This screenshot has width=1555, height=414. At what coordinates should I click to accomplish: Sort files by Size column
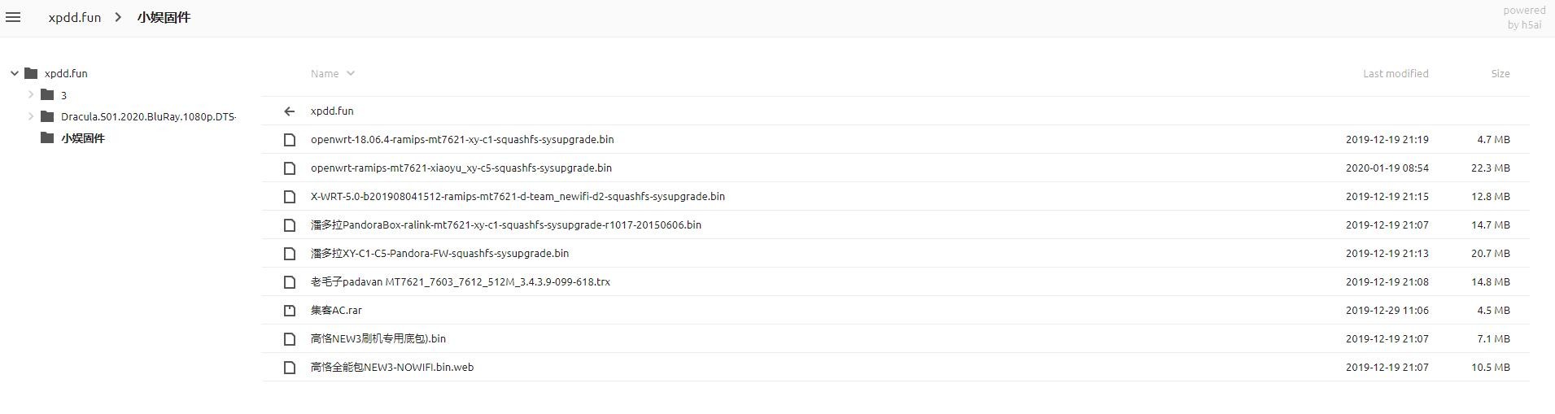(x=1500, y=73)
